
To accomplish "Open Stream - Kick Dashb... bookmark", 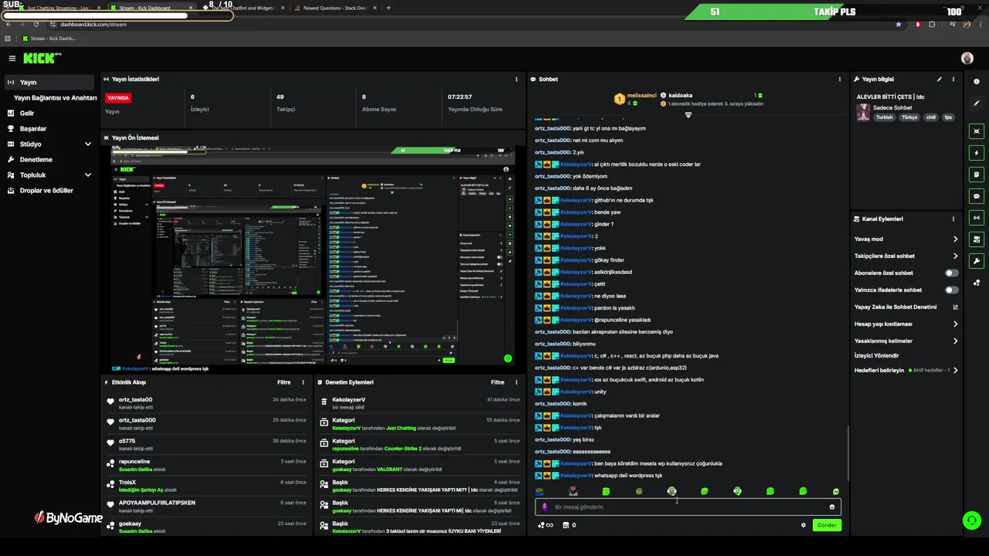I will (49, 38).
